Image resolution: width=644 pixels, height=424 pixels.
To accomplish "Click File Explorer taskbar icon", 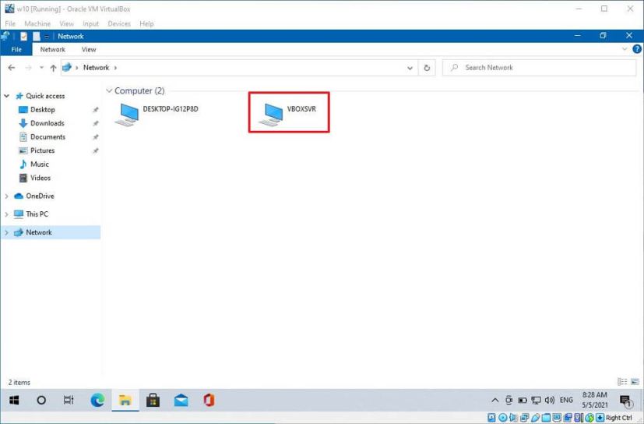I will pyautogui.click(x=125, y=400).
